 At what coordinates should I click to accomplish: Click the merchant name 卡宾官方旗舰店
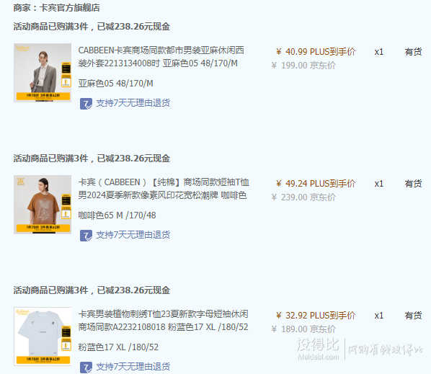69,8
